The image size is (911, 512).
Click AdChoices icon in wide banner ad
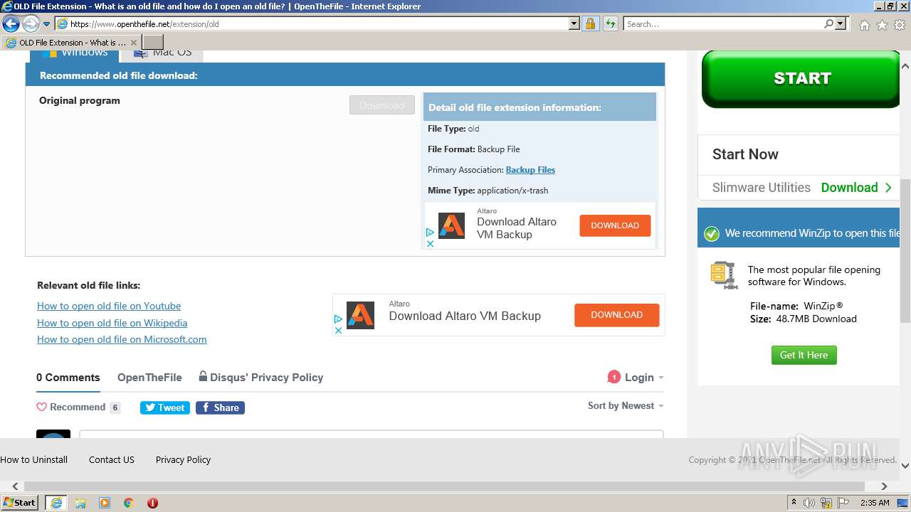tap(338, 320)
